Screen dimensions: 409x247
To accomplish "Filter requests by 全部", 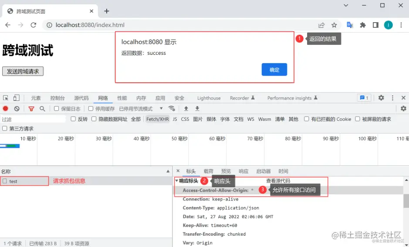I will [136, 119].
